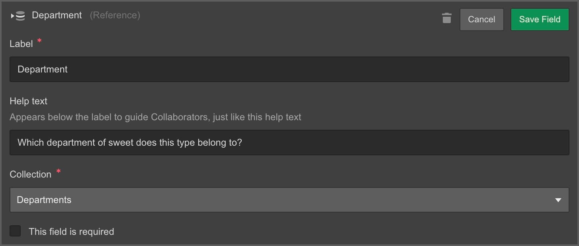Click the gray hint about guiding Collaborators
579x246 pixels.
155,117
